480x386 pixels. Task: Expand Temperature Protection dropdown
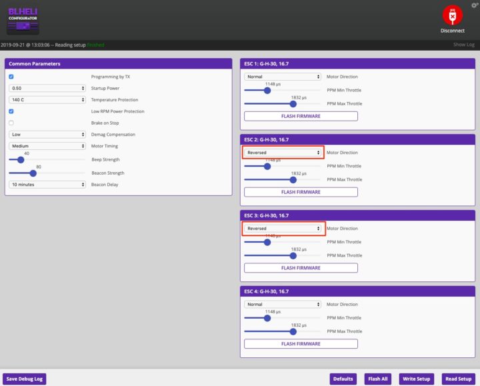pos(47,99)
